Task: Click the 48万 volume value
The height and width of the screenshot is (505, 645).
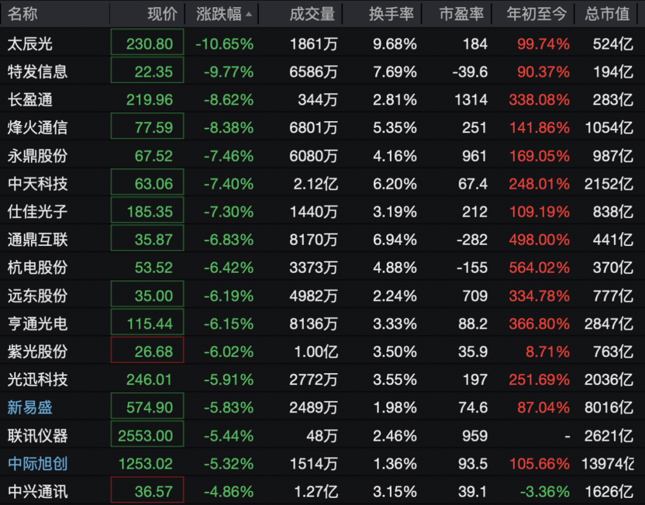Action: pos(322,436)
